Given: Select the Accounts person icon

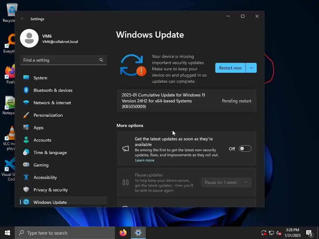Looking at the screenshot, I should coord(26,140).
